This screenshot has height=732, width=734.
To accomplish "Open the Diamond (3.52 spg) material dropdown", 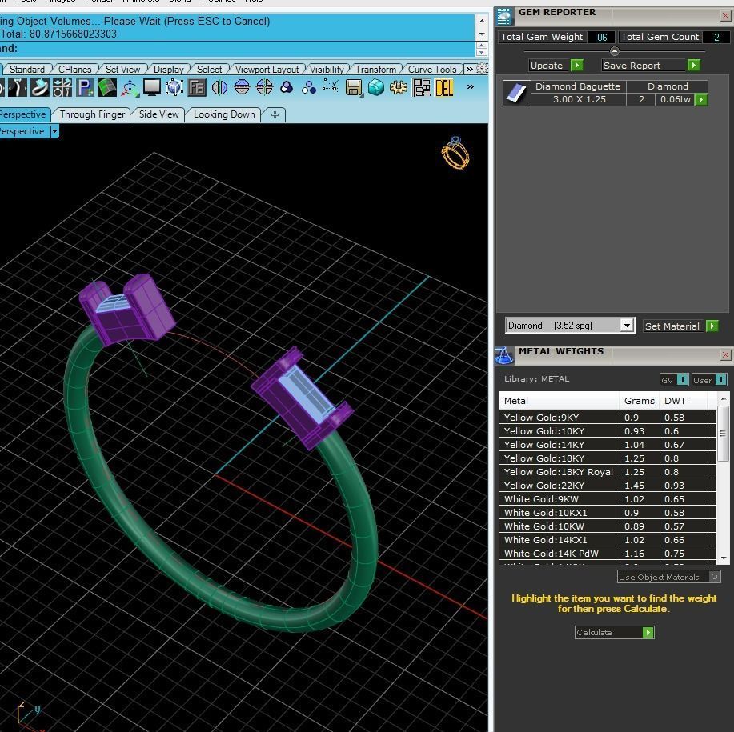I will (626, 325).
